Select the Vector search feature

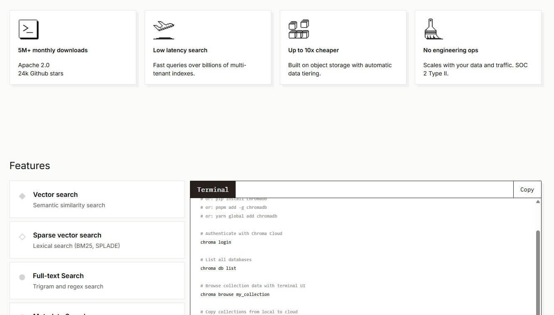(97, 199)
